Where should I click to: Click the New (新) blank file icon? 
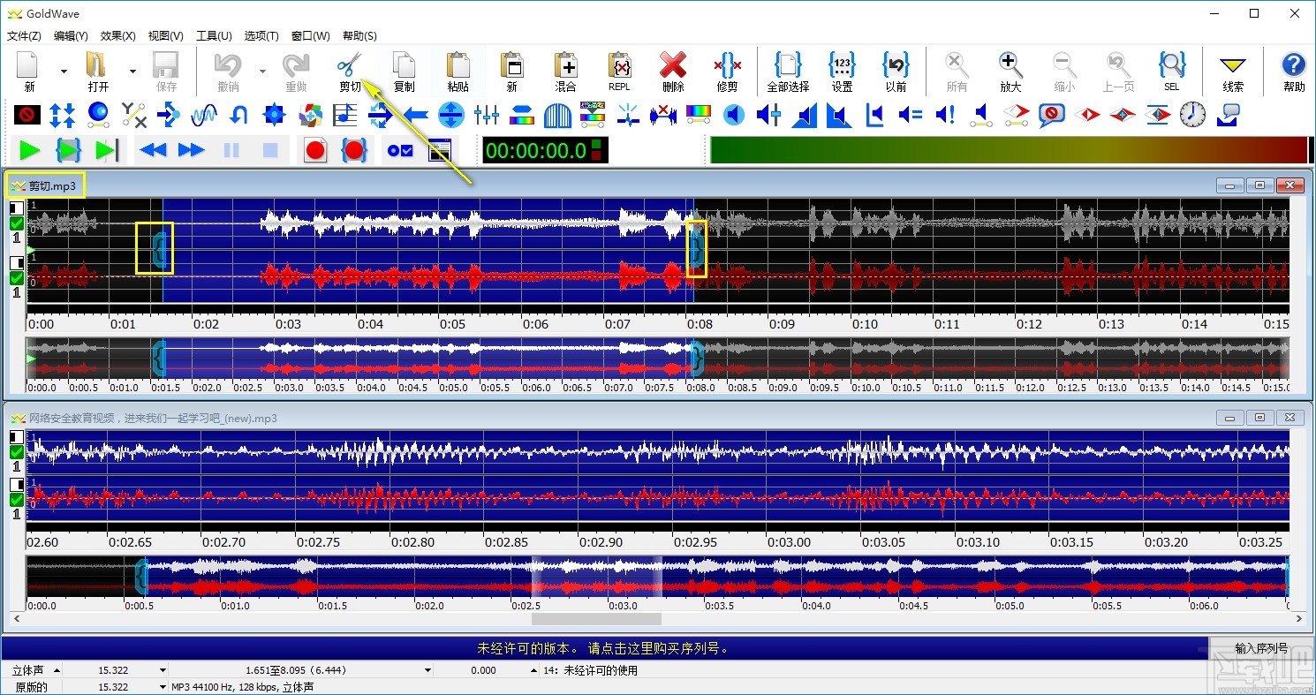point(29,65)
